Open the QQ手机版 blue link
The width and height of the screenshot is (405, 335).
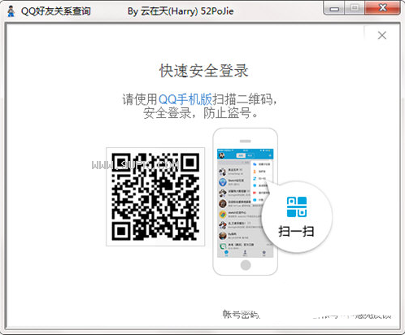tap(185, 99)
